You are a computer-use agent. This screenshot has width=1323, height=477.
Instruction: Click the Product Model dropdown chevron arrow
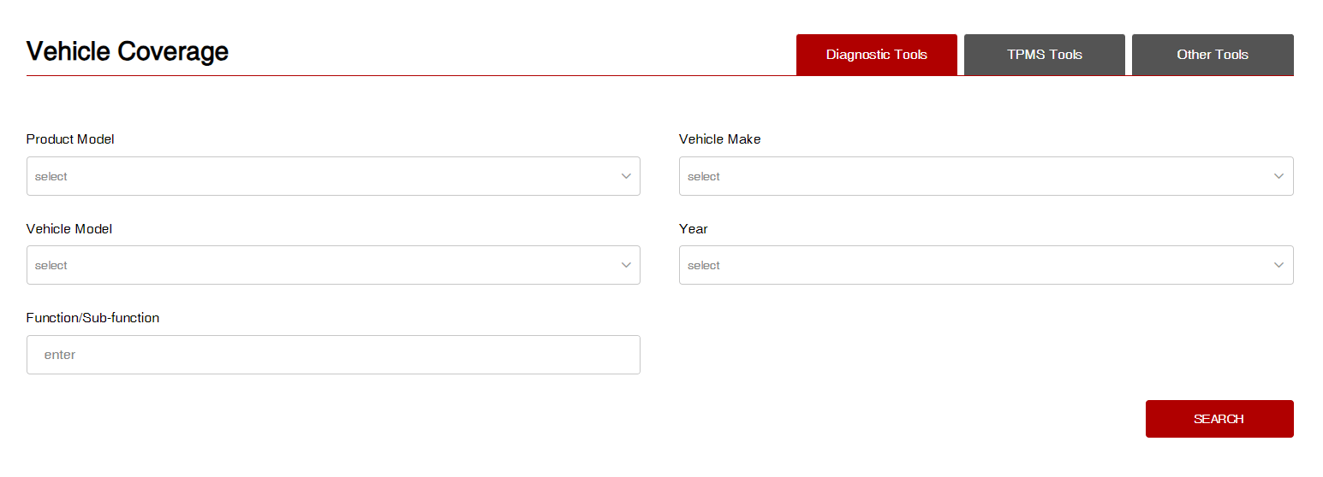pyautogui.click(x=626, y=176)
